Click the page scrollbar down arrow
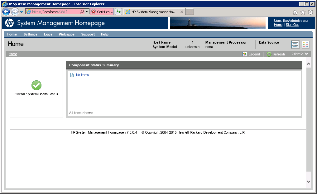This screenshot has height=194, width=317. (x=309, y=182)
